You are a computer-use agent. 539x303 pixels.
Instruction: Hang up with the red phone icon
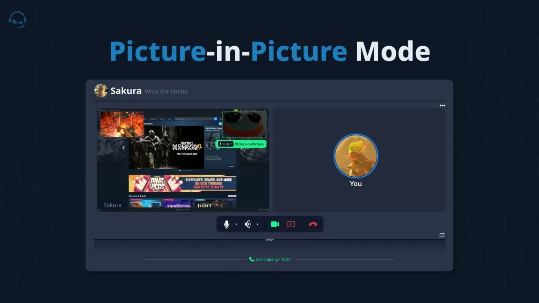(313, 224)
